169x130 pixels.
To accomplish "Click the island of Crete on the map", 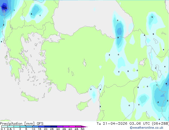I will coord(29,97).
